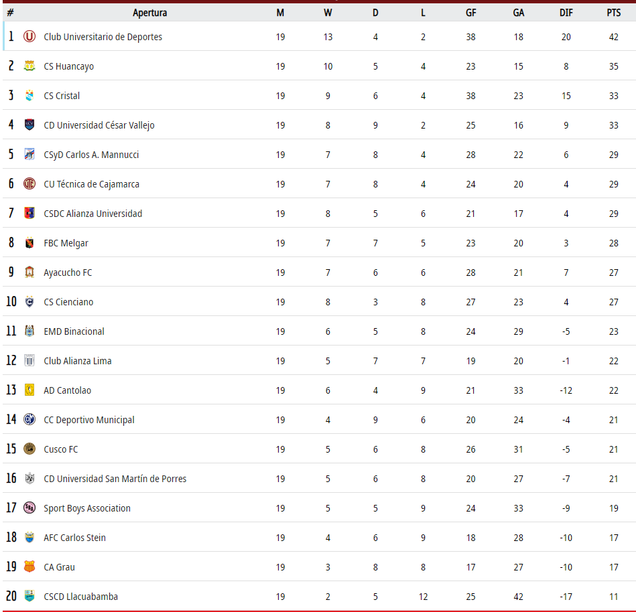This screenshot has width=636, height=612.
Task: Click the FBC Melgar team logo
Action: pos(29,243)
